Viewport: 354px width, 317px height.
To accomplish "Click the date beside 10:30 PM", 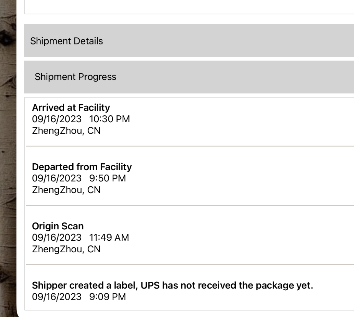I will click(x=57, y=119).
